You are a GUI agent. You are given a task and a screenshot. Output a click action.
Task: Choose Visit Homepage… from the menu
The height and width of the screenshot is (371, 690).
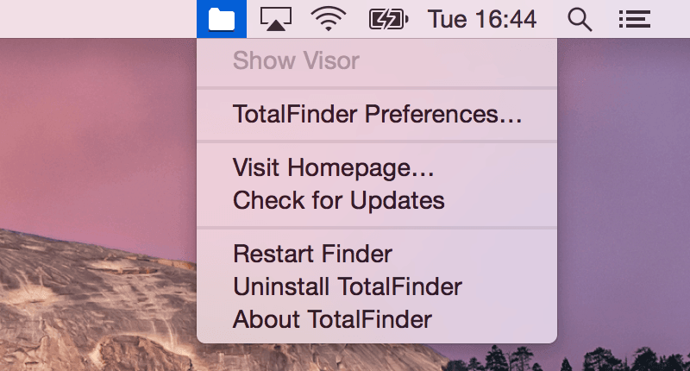coord(333,167)
